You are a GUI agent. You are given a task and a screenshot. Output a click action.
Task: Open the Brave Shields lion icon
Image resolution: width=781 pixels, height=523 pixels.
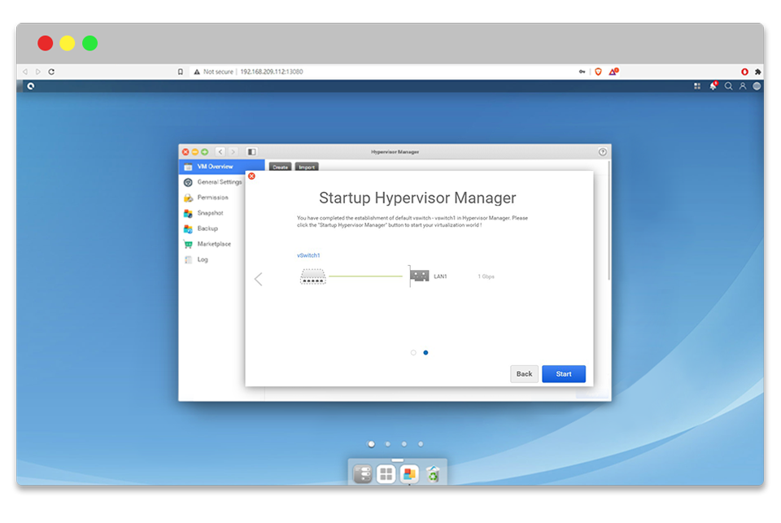pyautogui.click(x=598, y=72)
